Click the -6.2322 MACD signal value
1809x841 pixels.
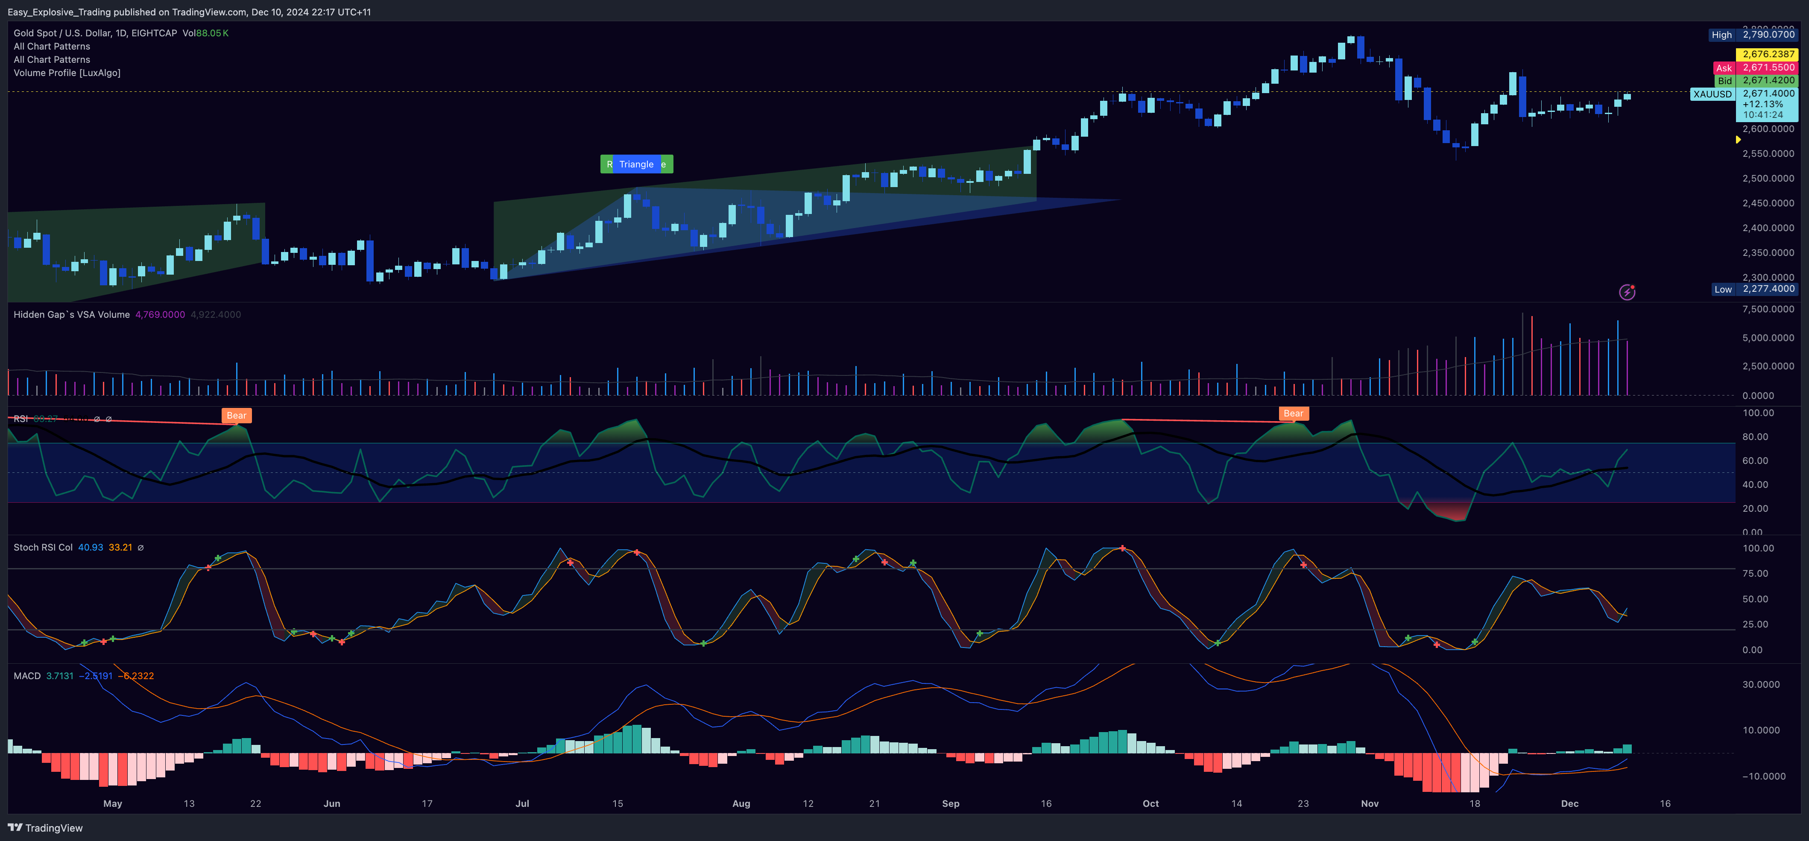pyautogui.click(x=135, y=677)
